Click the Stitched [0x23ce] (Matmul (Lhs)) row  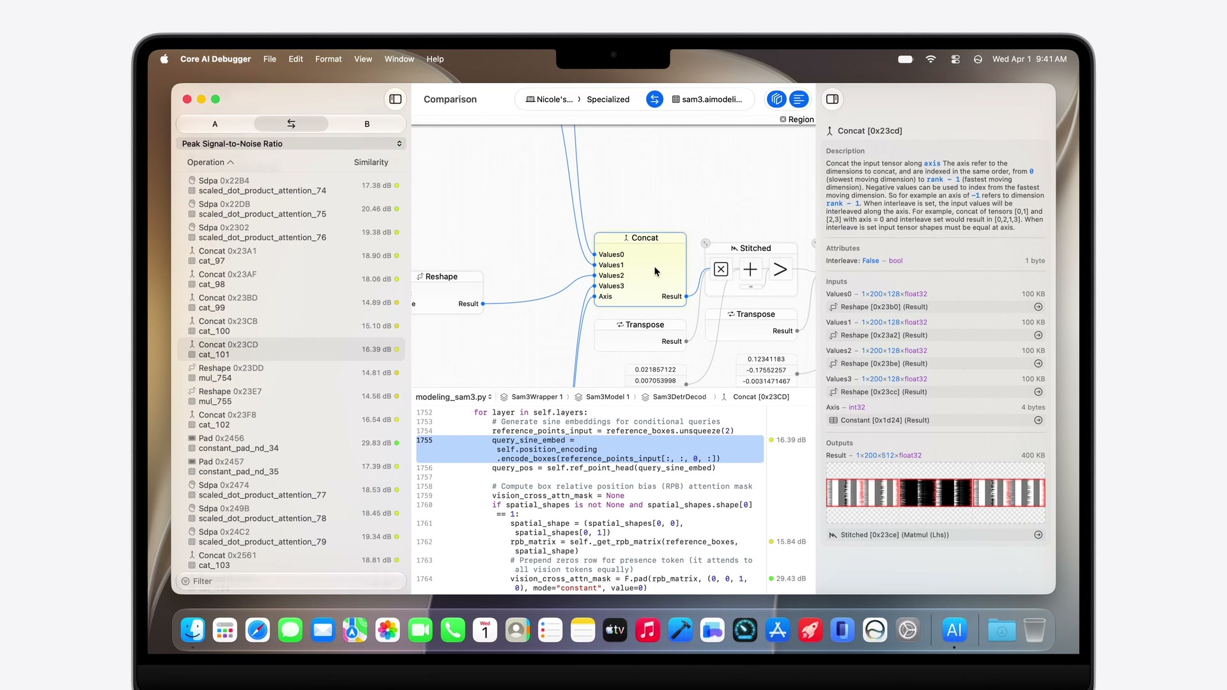[936, 535]
